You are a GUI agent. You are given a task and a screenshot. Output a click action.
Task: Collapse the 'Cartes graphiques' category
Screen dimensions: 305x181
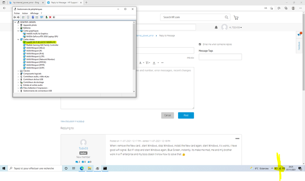coord(18,31)
